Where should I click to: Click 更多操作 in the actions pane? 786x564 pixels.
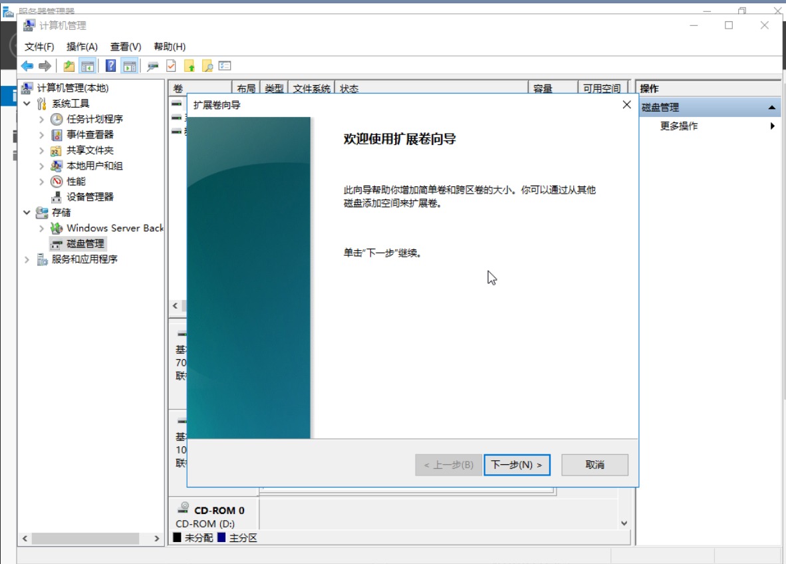click(679, 126)
